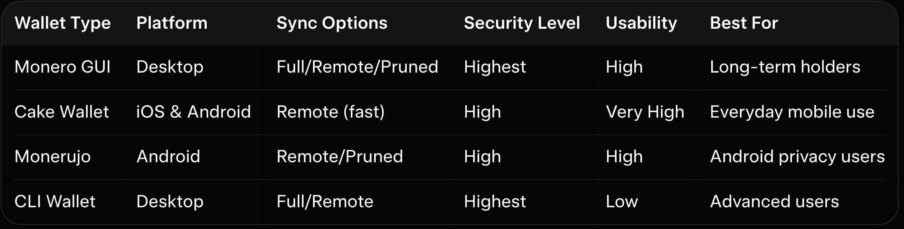Image resolution: width=904 pixels, height=229 pixels.
Task: Click the Very High usability cell
Action: click(645, 112)
